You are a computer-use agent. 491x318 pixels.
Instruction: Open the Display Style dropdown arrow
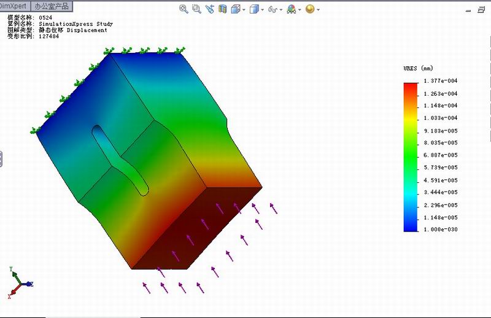[262, 10]
